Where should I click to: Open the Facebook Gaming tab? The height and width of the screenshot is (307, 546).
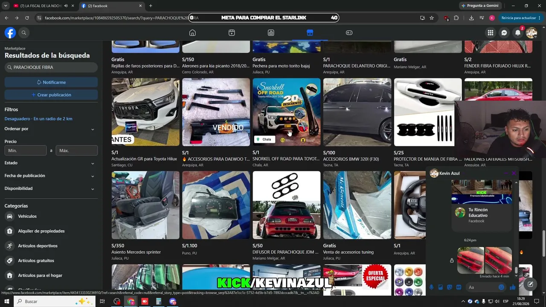click(x=349, y=33)
